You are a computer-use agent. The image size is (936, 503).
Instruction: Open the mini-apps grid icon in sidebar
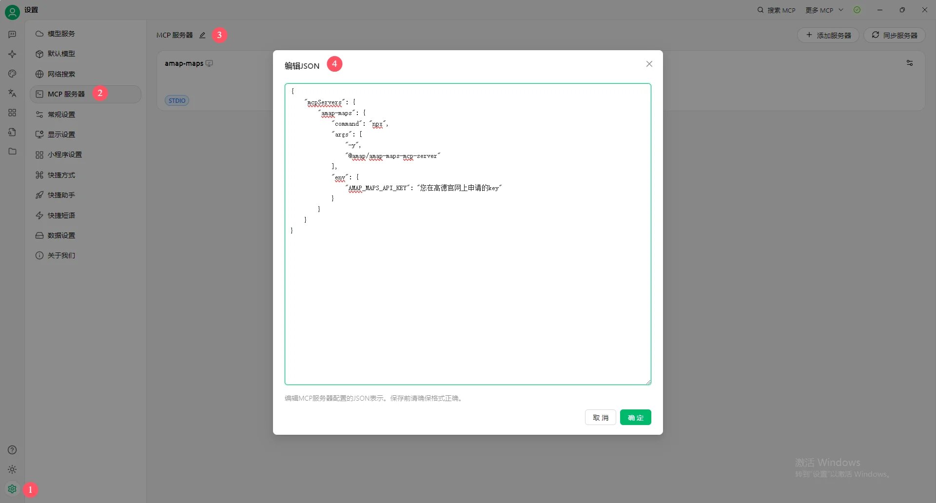[12, 113]
